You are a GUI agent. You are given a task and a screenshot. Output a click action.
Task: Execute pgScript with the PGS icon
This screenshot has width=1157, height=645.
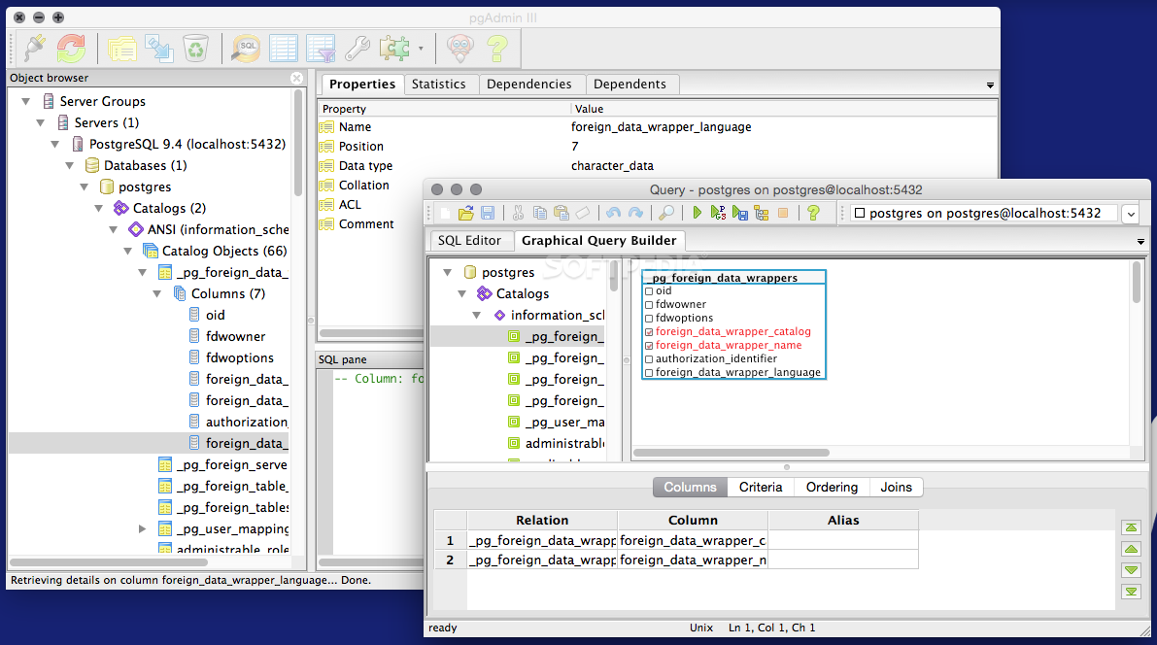click(718, 214)
